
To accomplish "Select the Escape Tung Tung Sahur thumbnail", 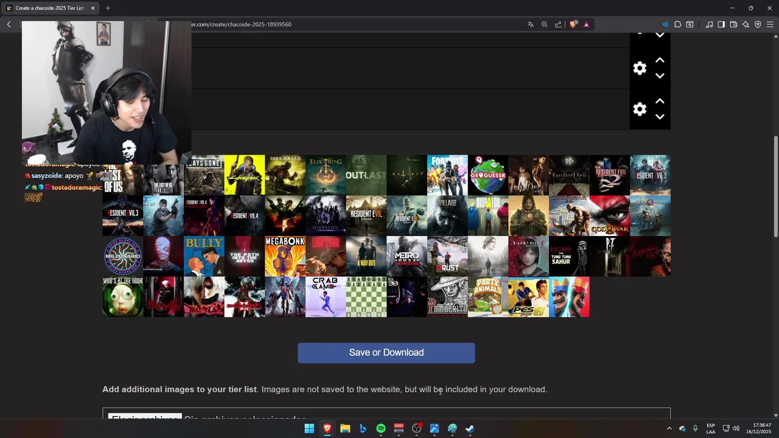I will tap(569, 256).
